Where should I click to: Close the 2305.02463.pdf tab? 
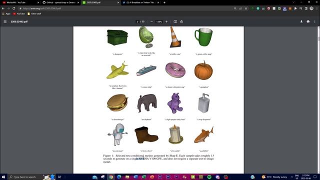pyautogui.click(x=118, y=2)
